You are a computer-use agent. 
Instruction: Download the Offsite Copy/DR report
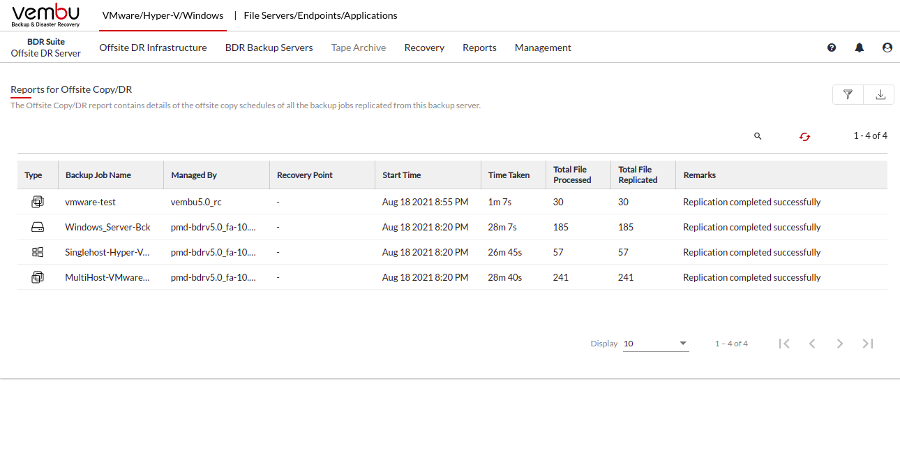(x=880, y=94)
